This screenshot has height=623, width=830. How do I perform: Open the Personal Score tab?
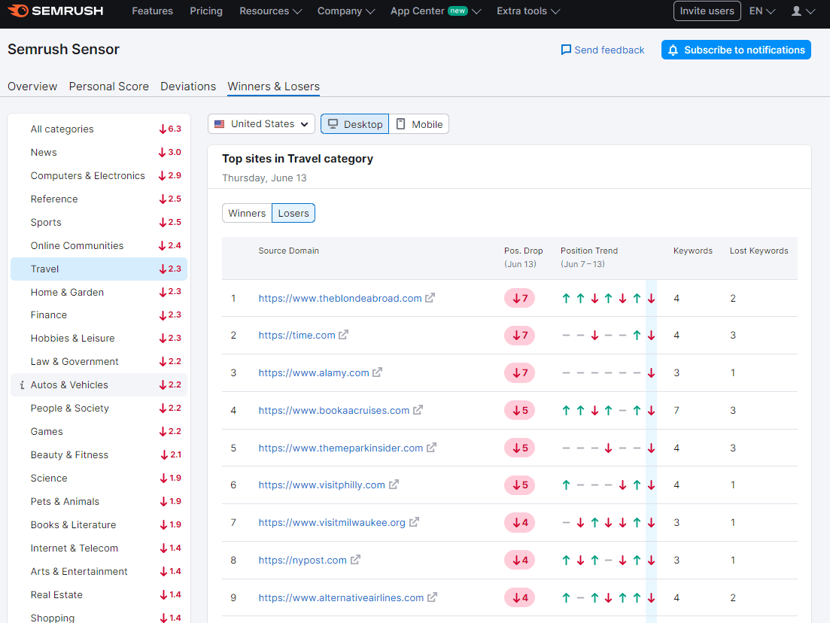109,87
